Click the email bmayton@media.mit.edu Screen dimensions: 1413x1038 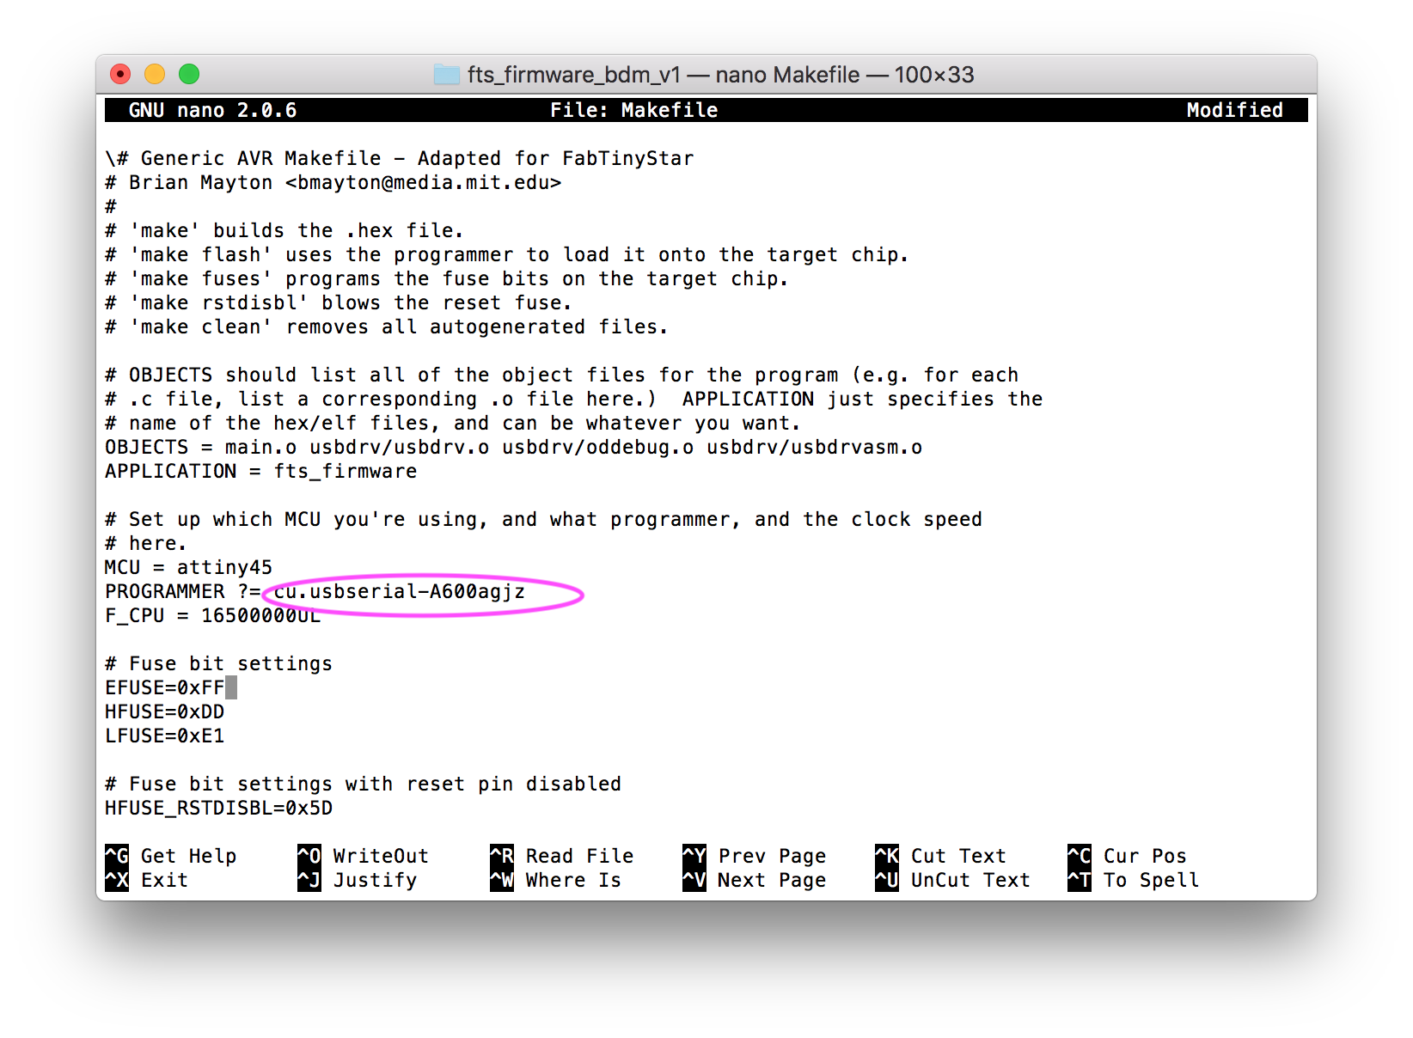[x=424, y=182]
